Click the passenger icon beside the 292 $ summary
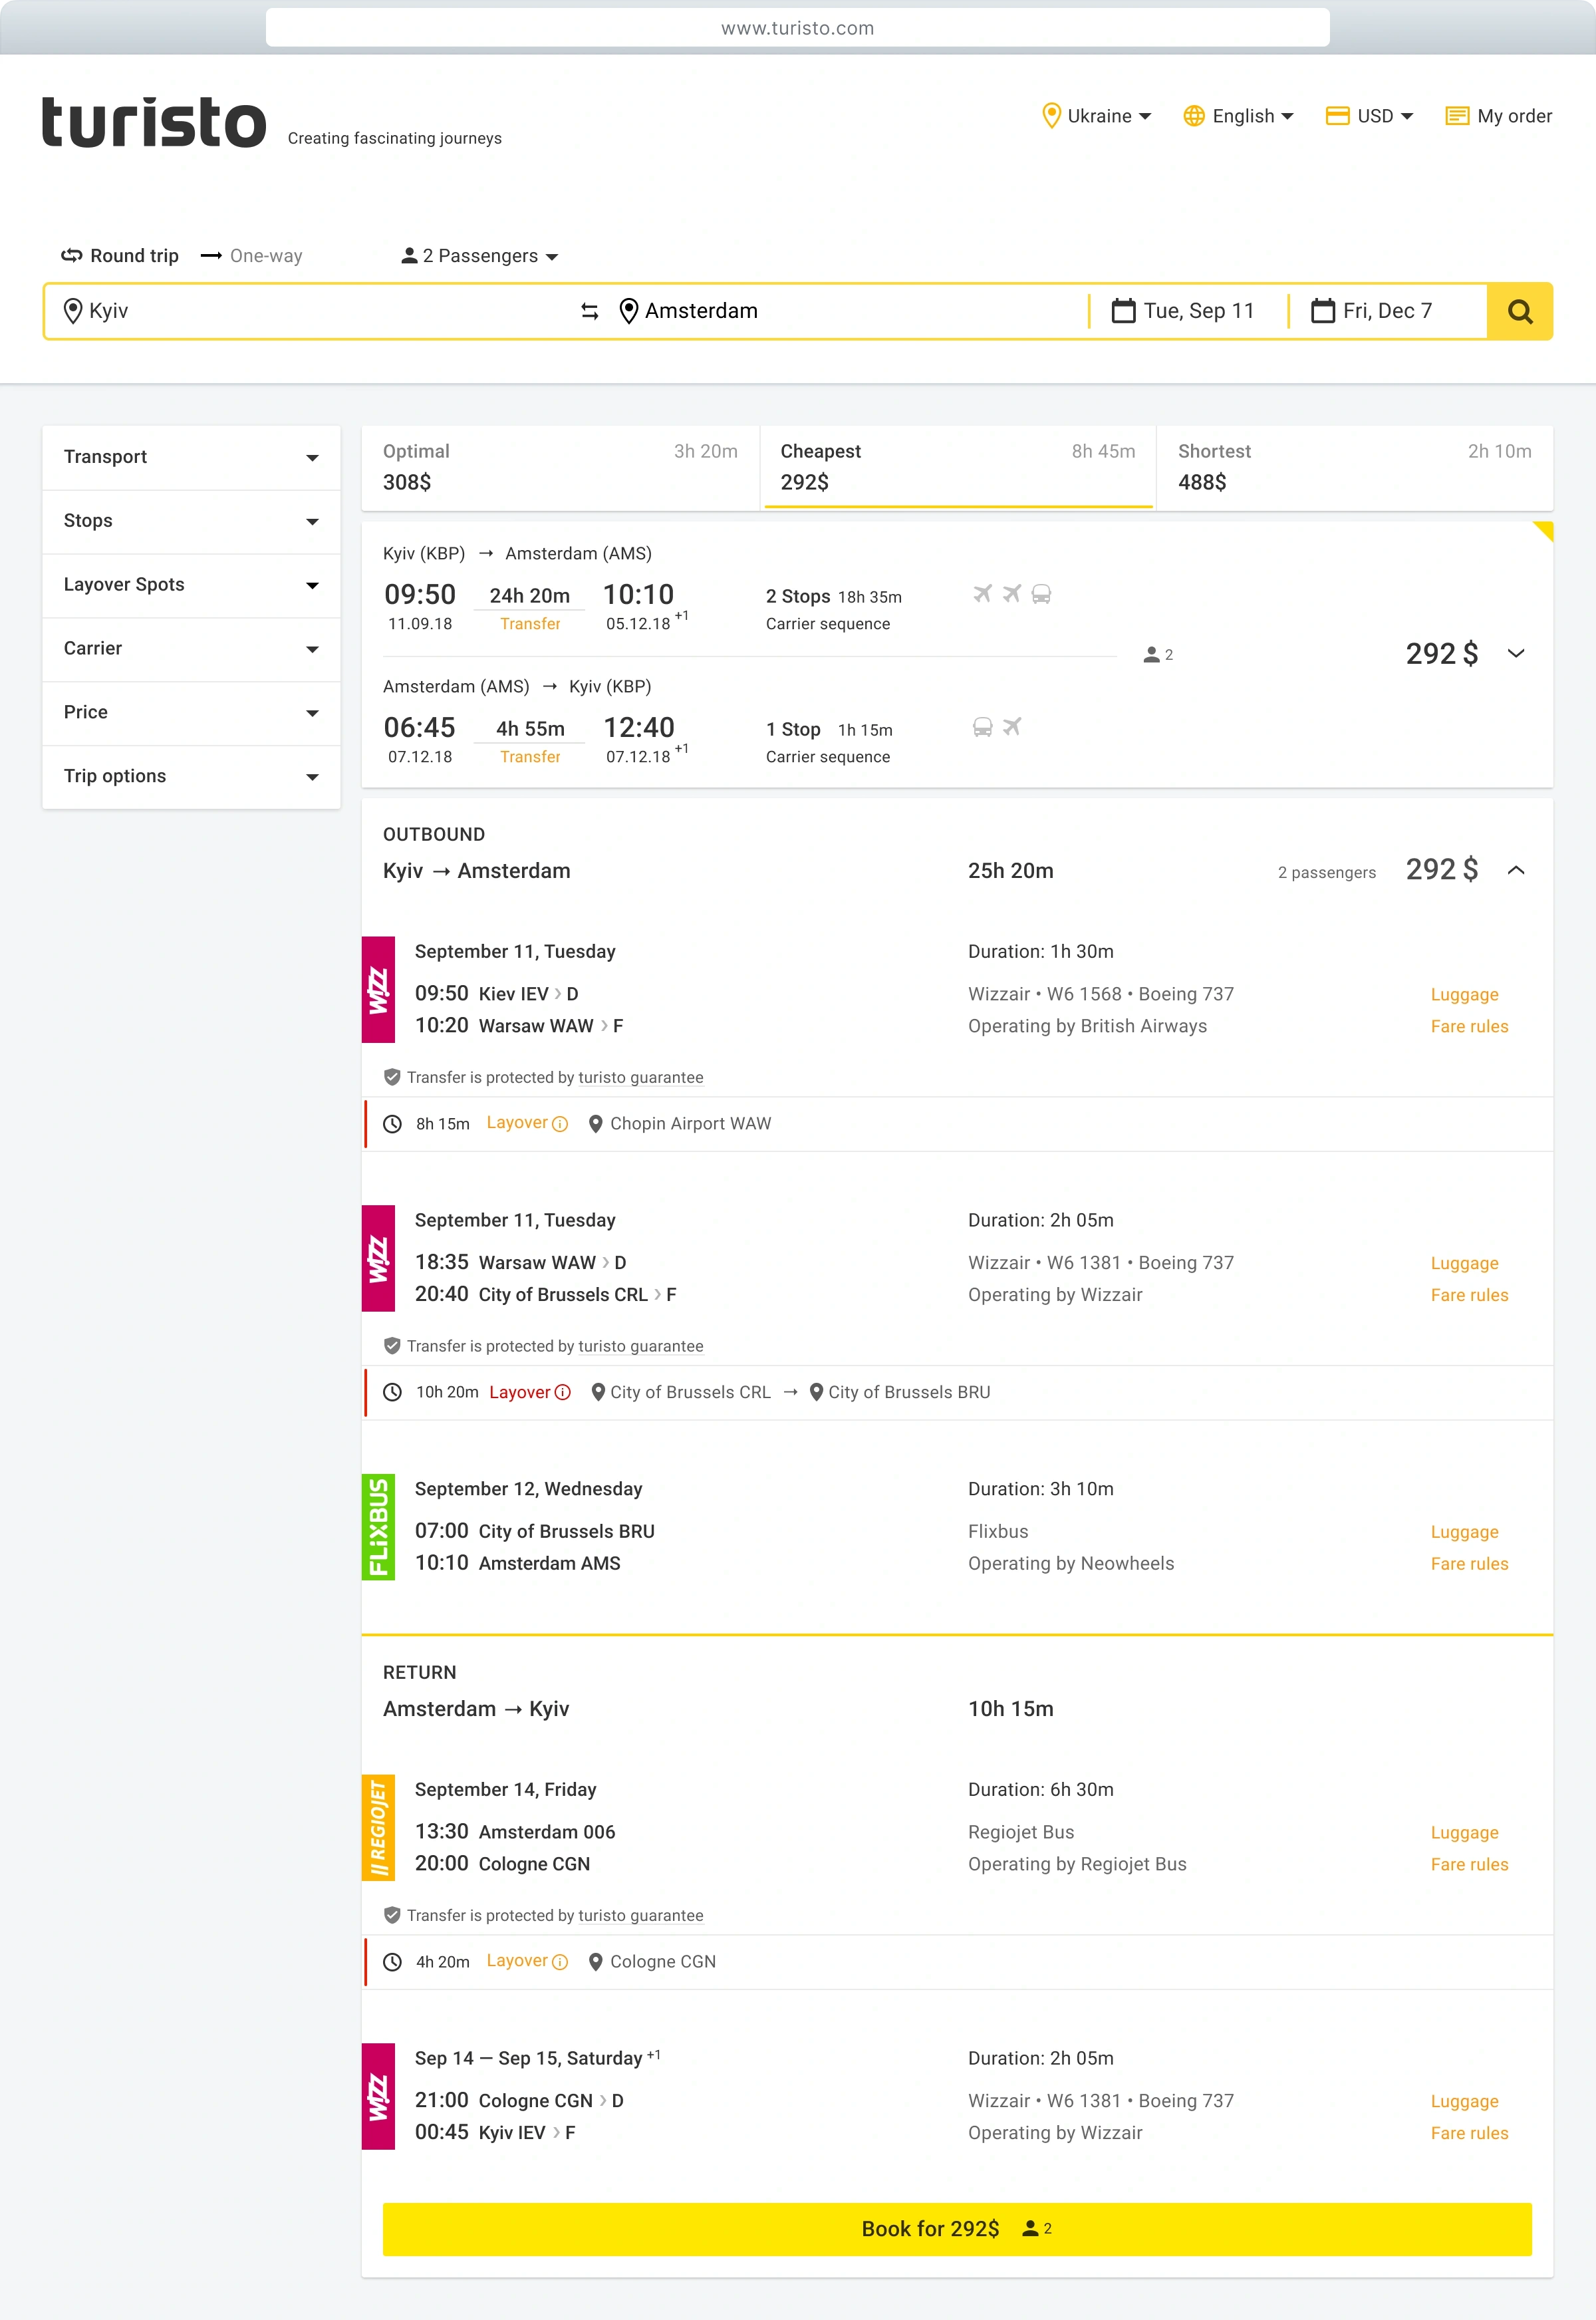 (x=1151, y=654)
